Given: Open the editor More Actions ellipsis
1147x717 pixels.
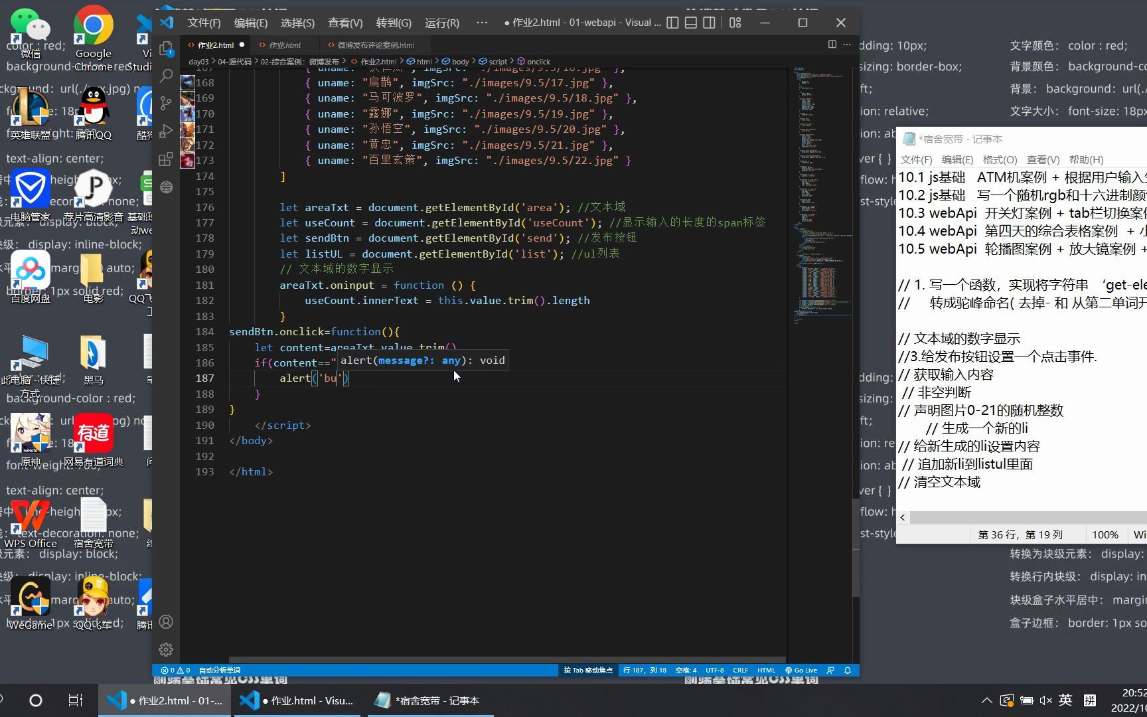Looking at the screenshot, I should pyautogui.click(x=847, y=44).
